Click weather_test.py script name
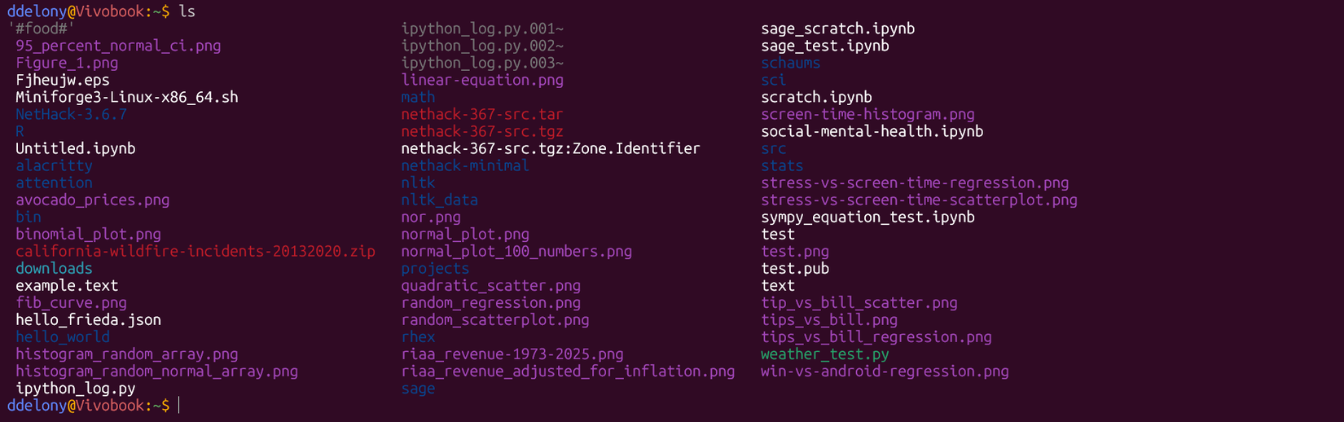Viewport: 1344px width, 422px height. [x=825, y=354]
